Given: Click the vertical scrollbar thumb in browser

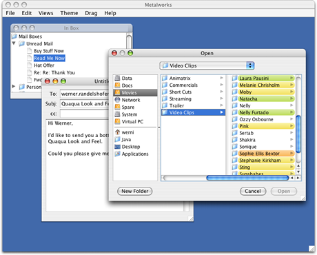Looking at the screenshot, I should tap(298, 134).
